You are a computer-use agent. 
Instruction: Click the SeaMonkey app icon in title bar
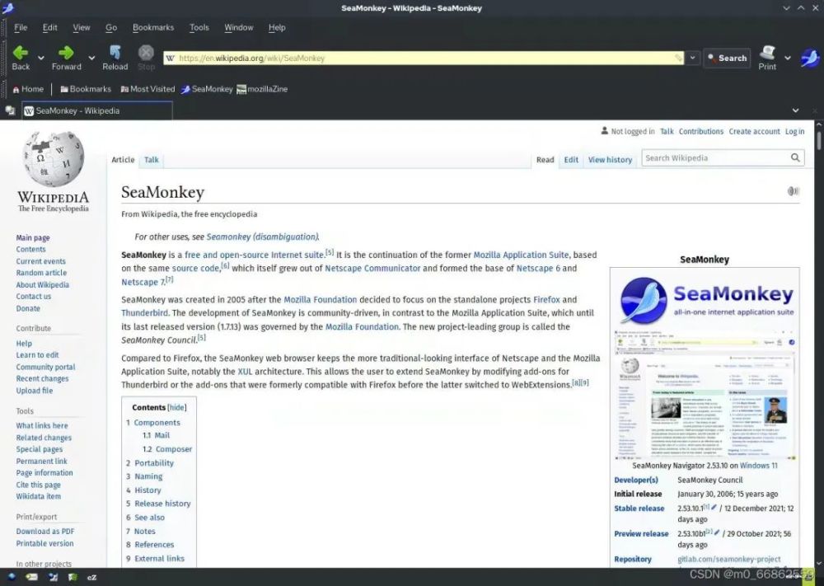(8, 7)
